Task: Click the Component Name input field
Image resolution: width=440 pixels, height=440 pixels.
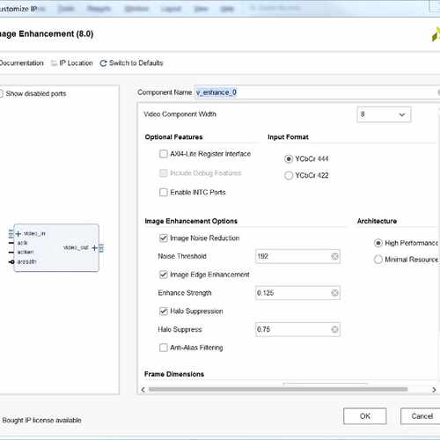Action: [317, 92]
